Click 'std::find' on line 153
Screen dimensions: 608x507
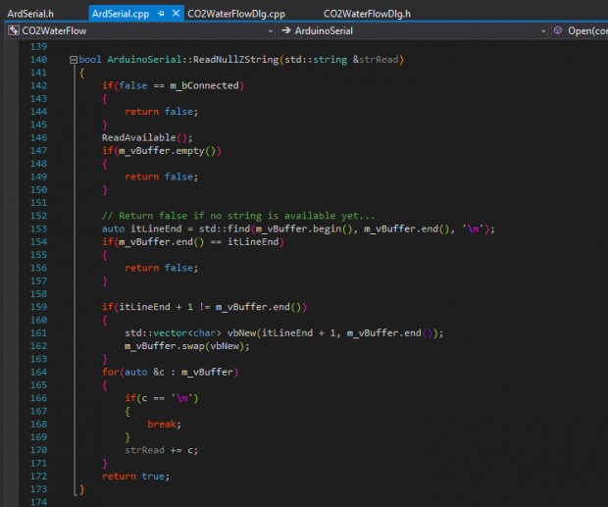(225, 229)
